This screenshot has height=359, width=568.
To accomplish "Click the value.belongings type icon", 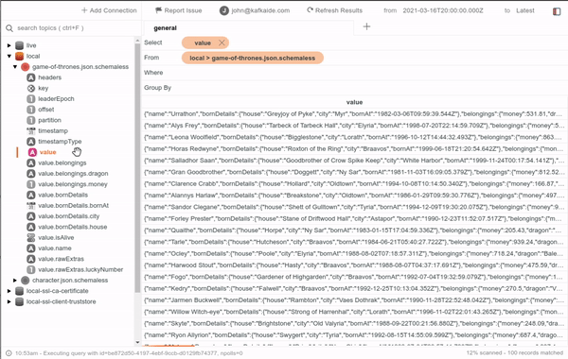I will click(x=31, y=162).
